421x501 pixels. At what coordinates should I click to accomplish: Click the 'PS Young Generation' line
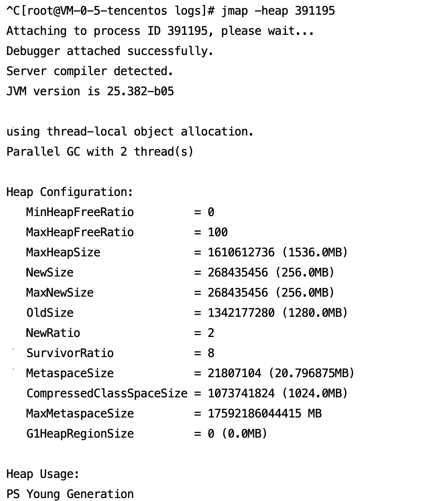click(70, 494)
